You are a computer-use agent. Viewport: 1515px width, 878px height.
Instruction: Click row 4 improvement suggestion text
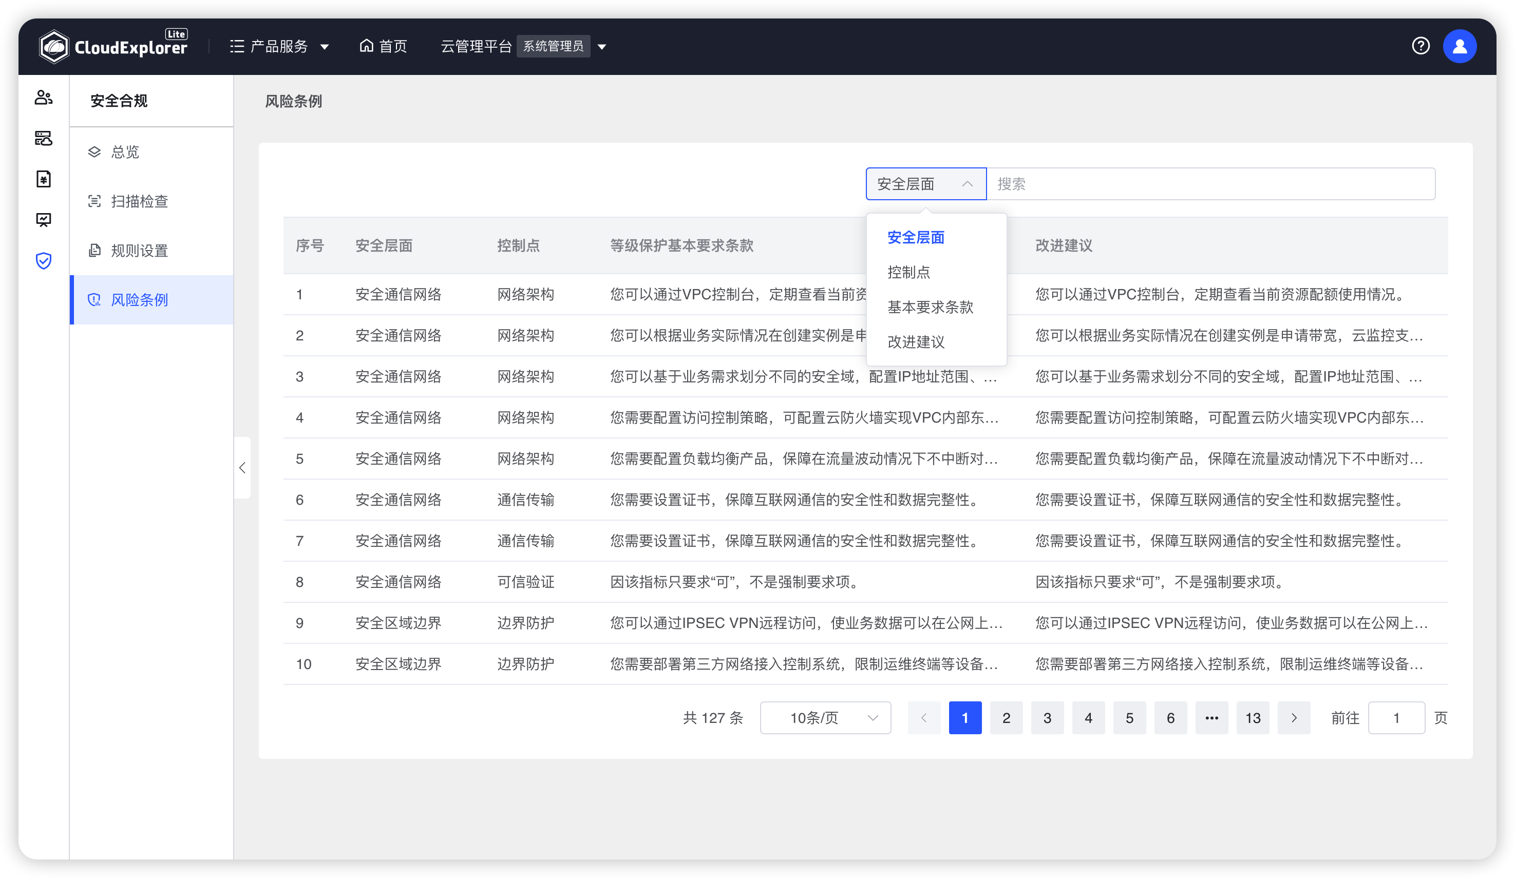point(1229,417)
